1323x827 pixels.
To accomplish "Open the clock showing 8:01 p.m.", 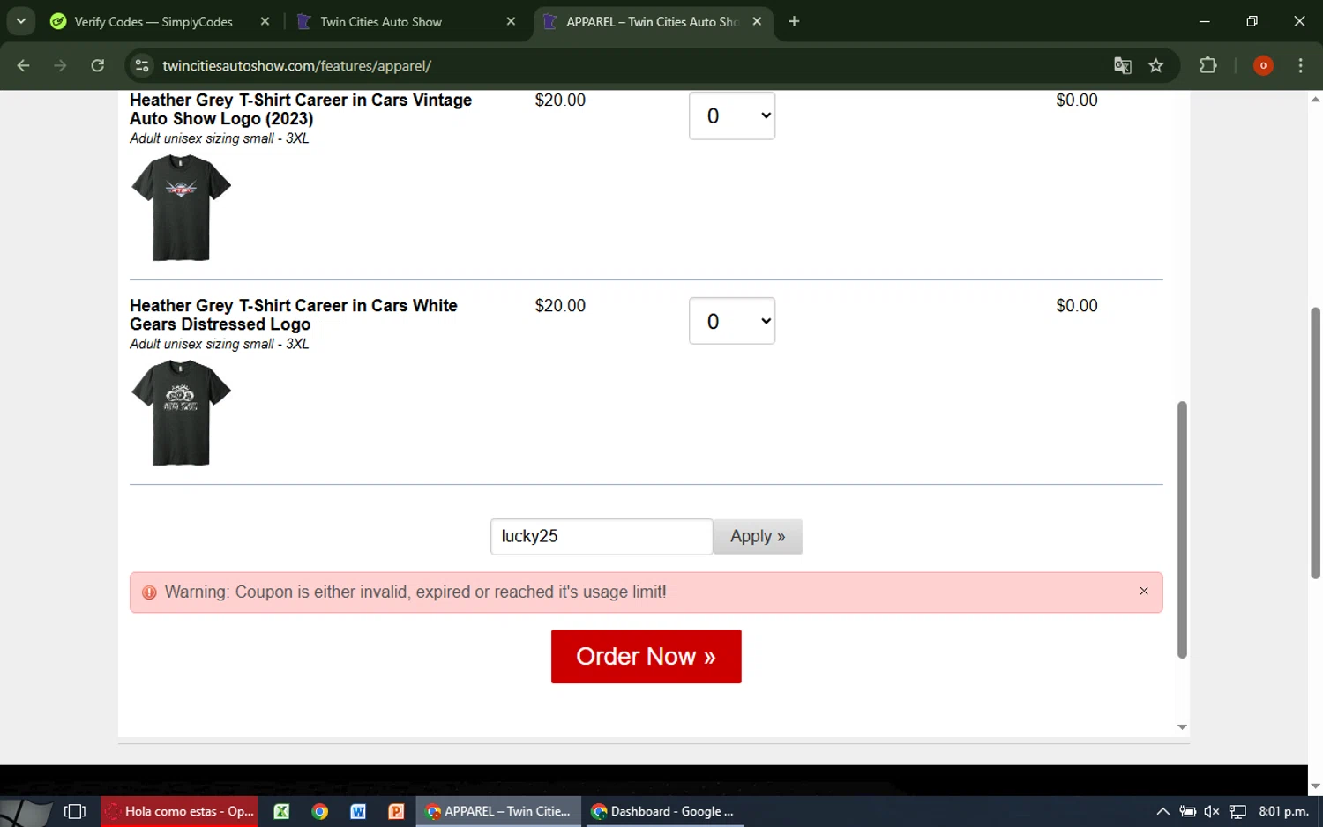I will click(x=1283, y=811).
